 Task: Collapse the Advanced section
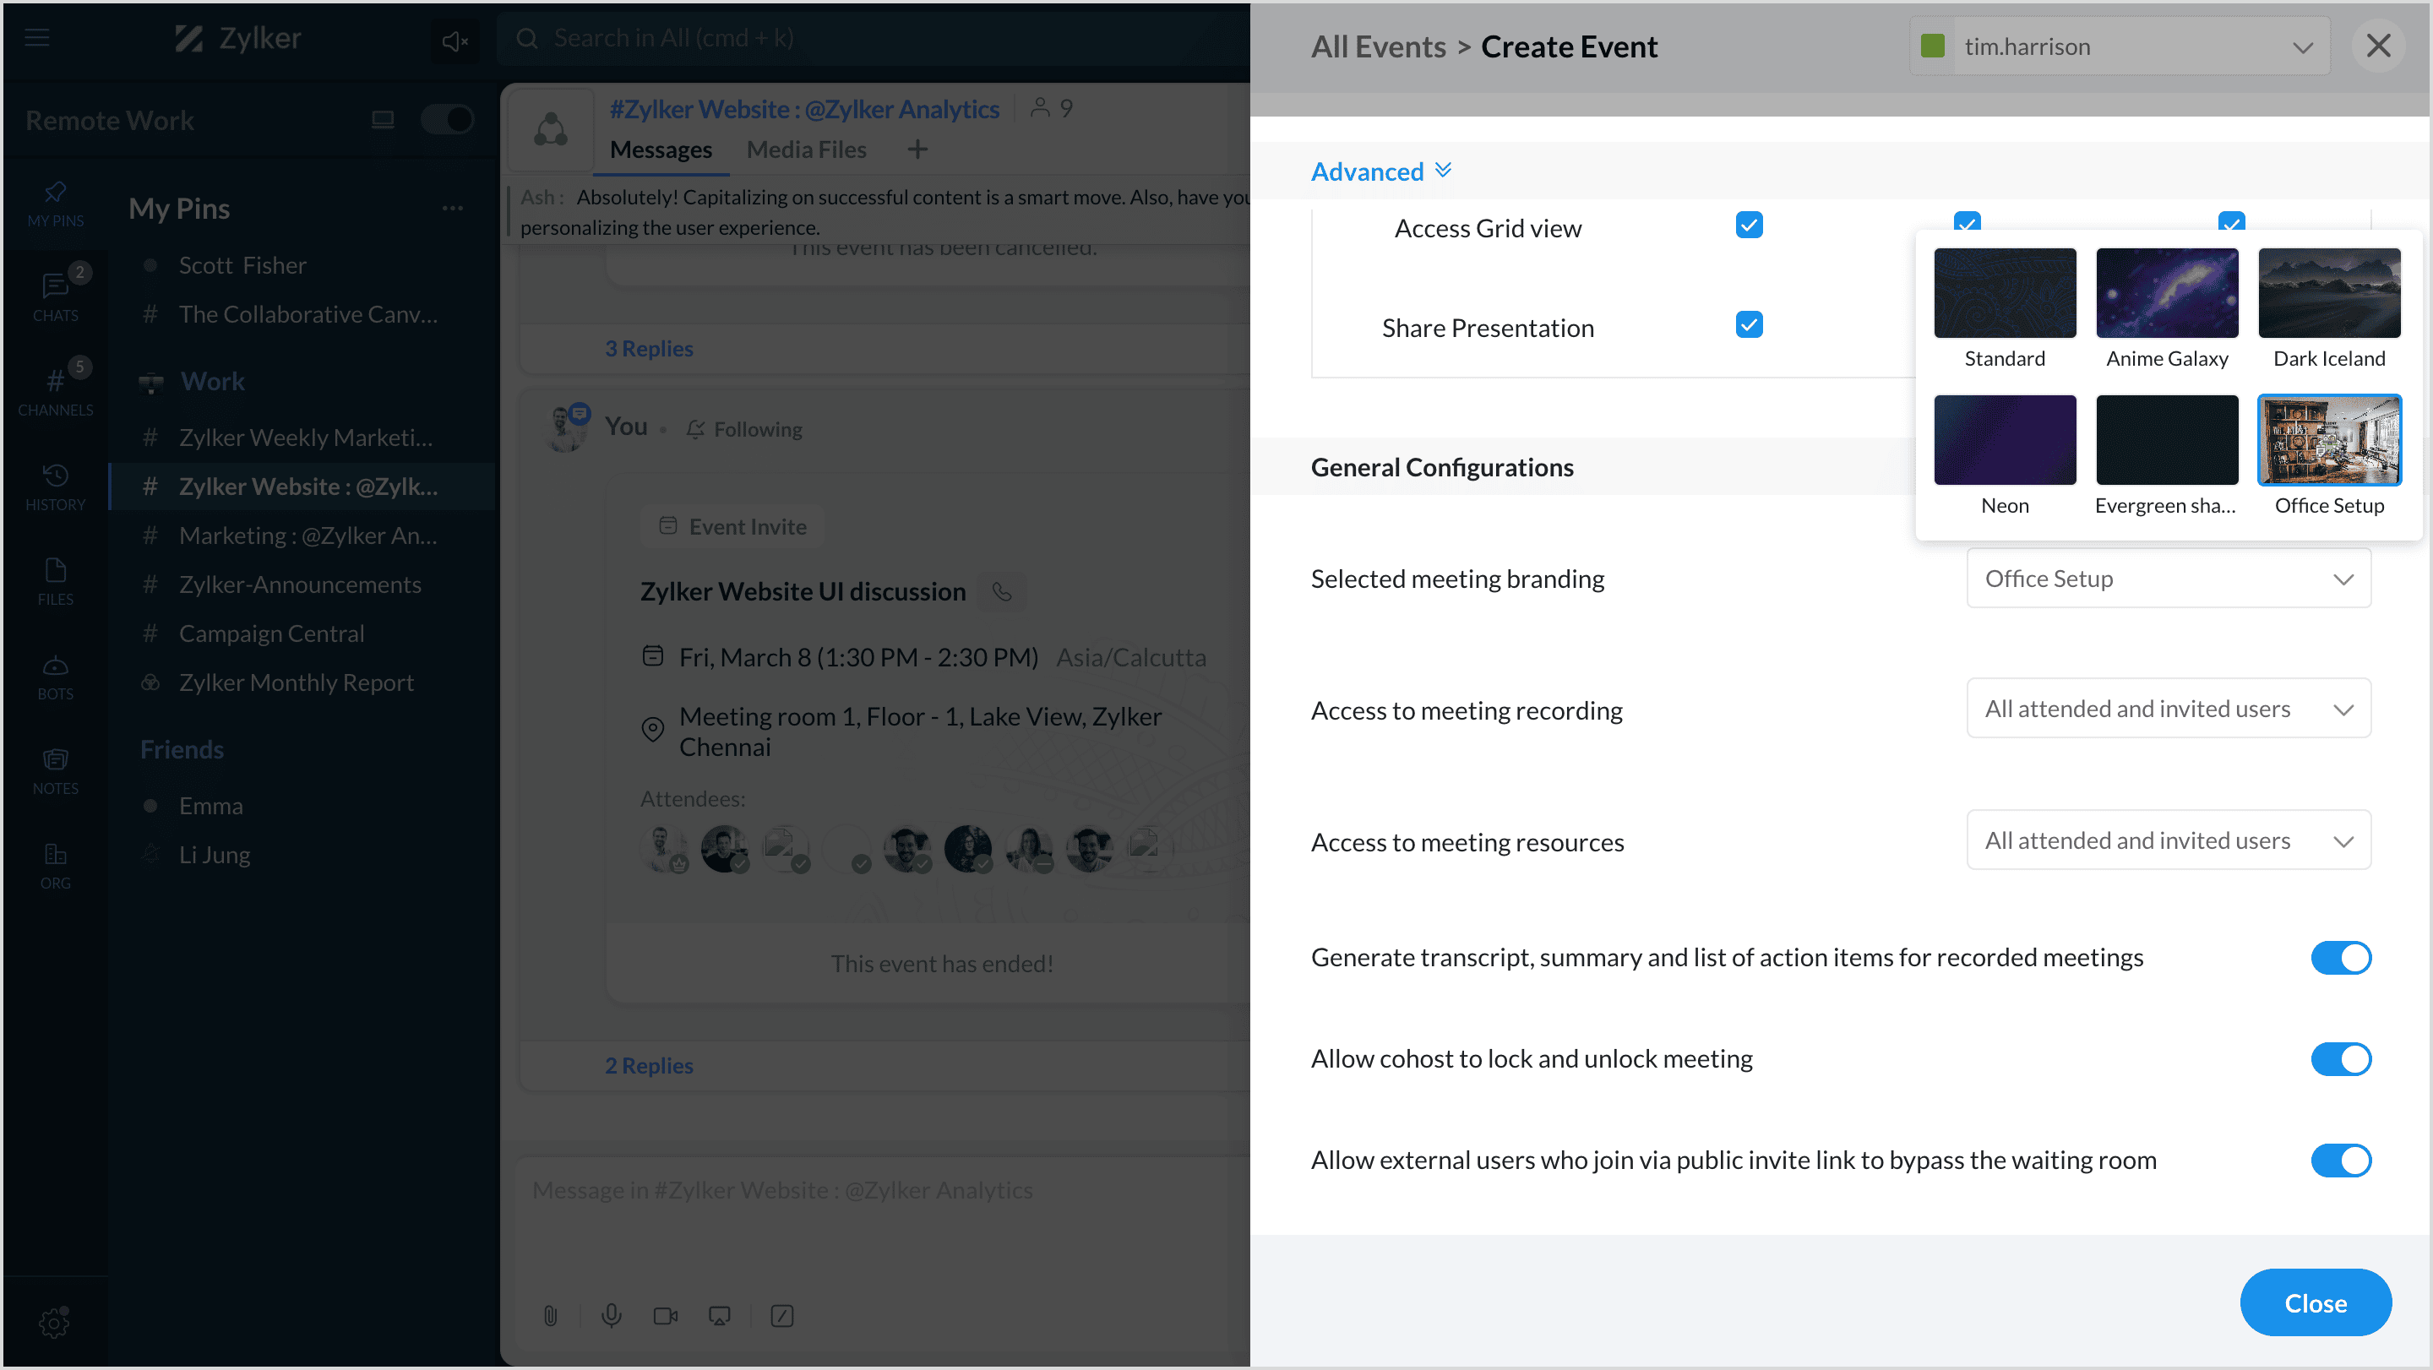point(1381,171)
